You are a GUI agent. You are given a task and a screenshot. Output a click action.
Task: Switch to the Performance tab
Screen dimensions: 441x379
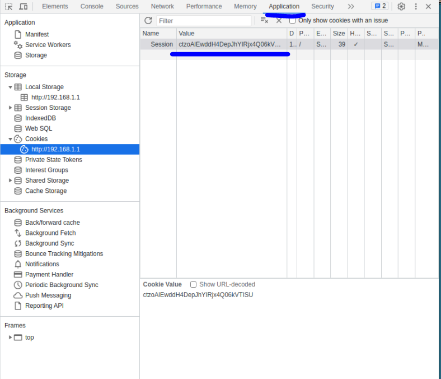(204, 6)
